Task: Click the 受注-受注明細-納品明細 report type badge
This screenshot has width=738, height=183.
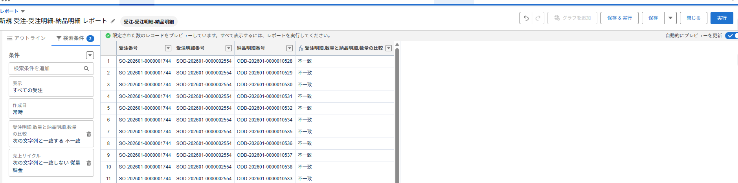Action: 149,22
